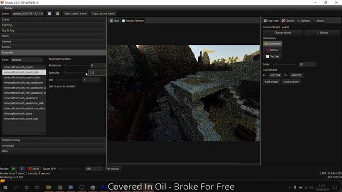Screen dimensions: 342x192
Task: Open the About tab
Action: pos(318,21)
